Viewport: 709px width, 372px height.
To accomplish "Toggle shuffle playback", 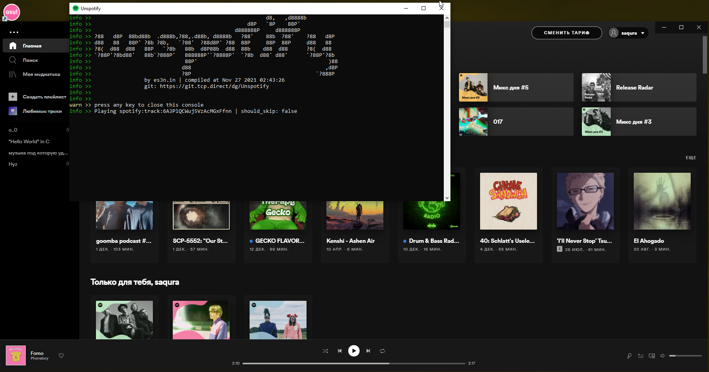I will 325,351.
